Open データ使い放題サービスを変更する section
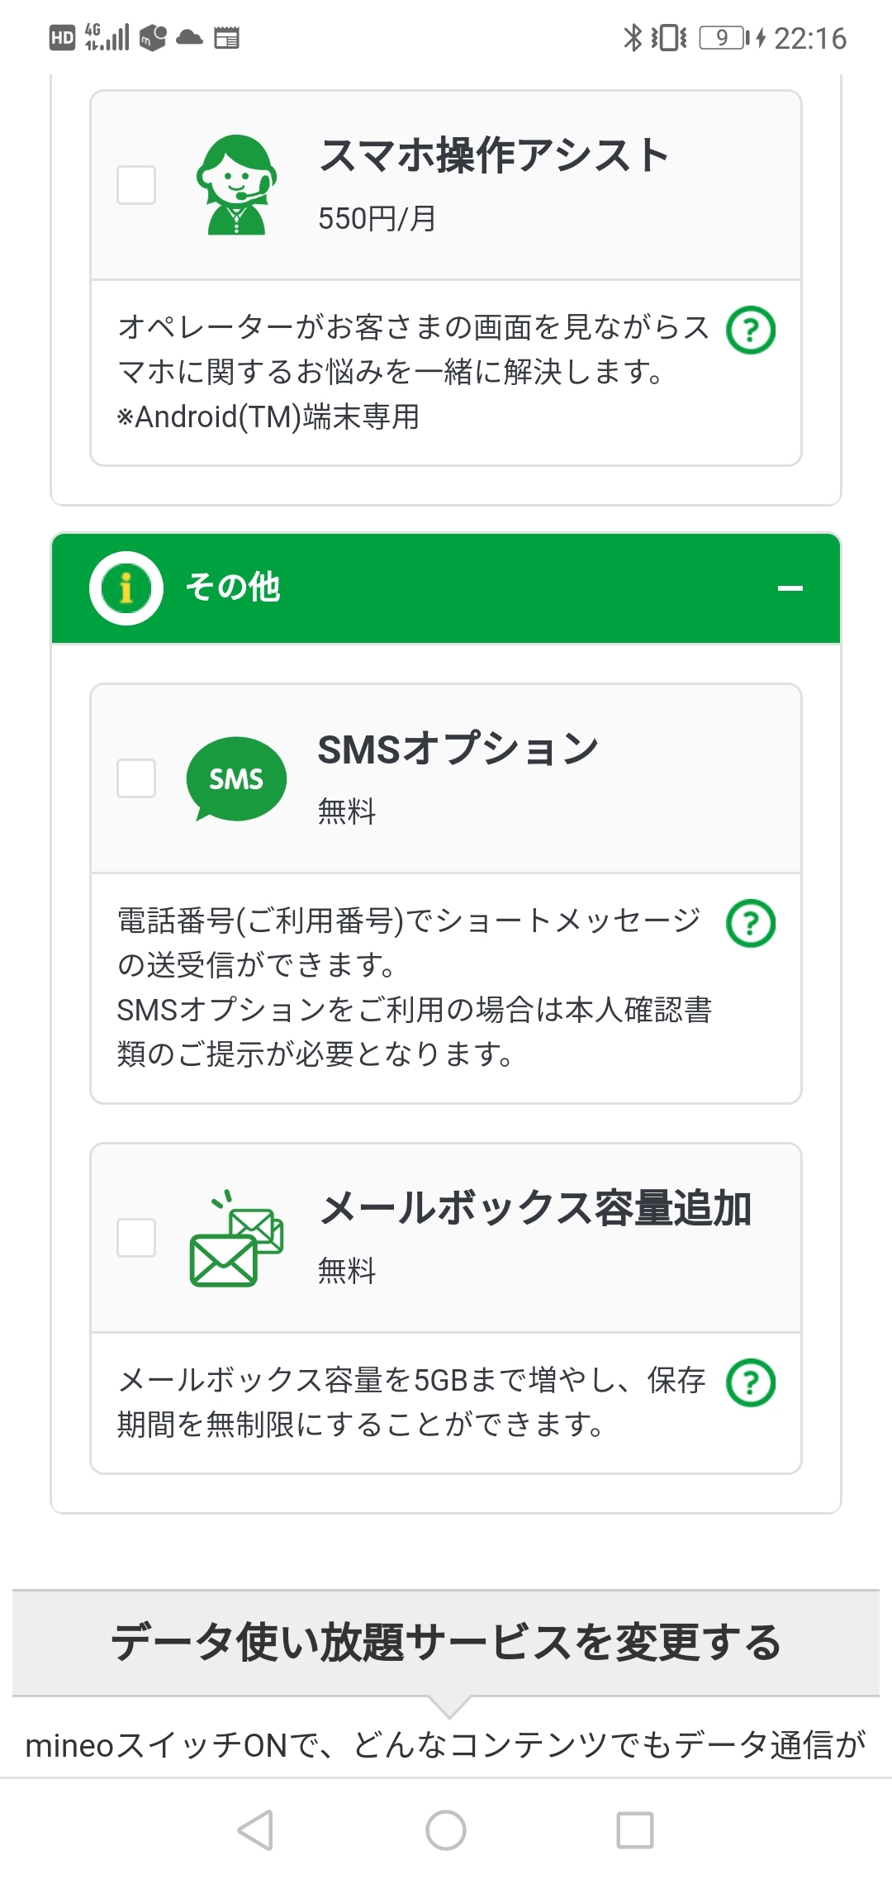Screen dimensions: 892x1884 pos(446,1643)
